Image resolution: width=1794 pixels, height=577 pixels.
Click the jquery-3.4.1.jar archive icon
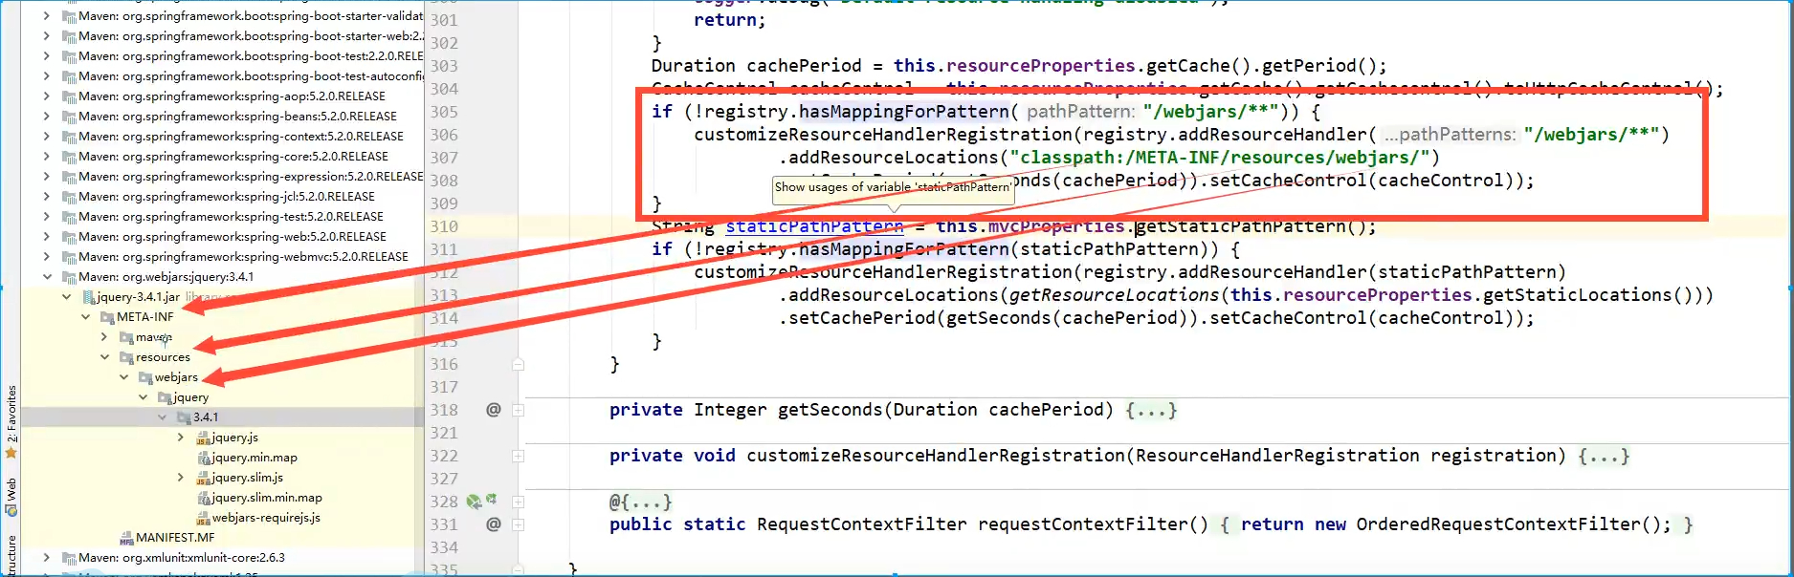[88, 297]
